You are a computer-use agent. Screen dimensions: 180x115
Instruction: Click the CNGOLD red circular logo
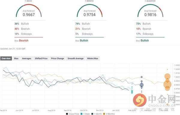pyautogui.click(x=140, y=100)
